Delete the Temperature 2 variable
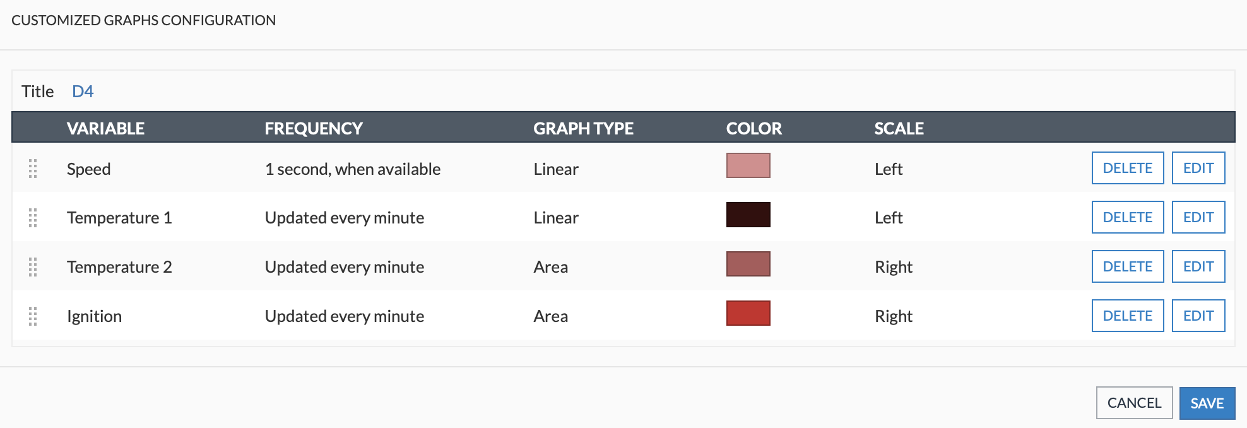The image size is (1247, 428). click(x=1127, y=266)
